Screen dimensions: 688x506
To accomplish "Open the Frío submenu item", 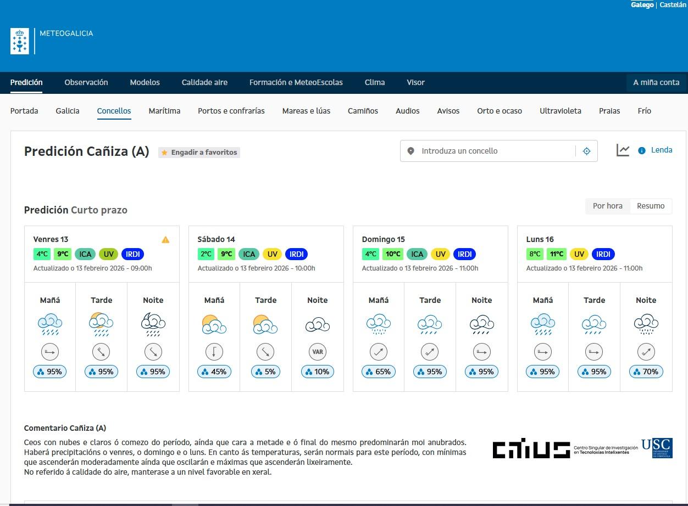I will click(645, 111).
